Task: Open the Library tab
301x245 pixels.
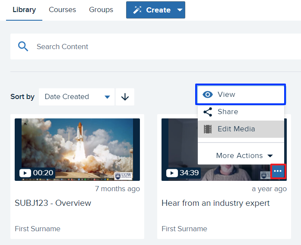Action: [24, 10]
